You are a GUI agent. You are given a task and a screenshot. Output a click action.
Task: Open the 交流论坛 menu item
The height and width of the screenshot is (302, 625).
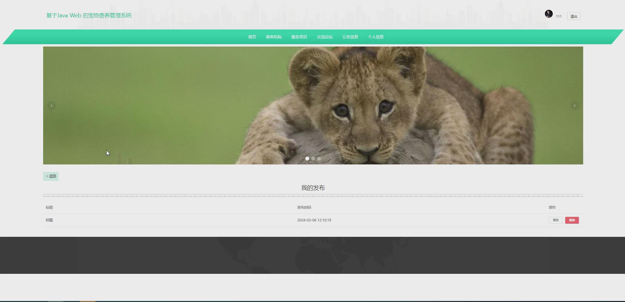click(x=325, y=37)
